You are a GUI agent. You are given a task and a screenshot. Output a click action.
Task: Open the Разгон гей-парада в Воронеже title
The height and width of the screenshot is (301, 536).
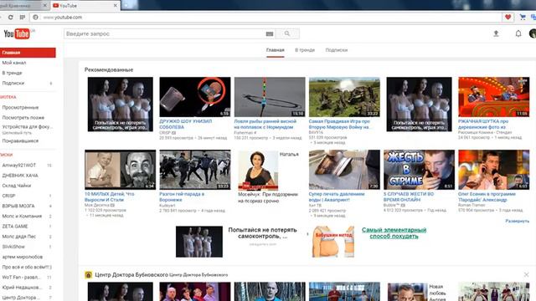pos(182,196)
